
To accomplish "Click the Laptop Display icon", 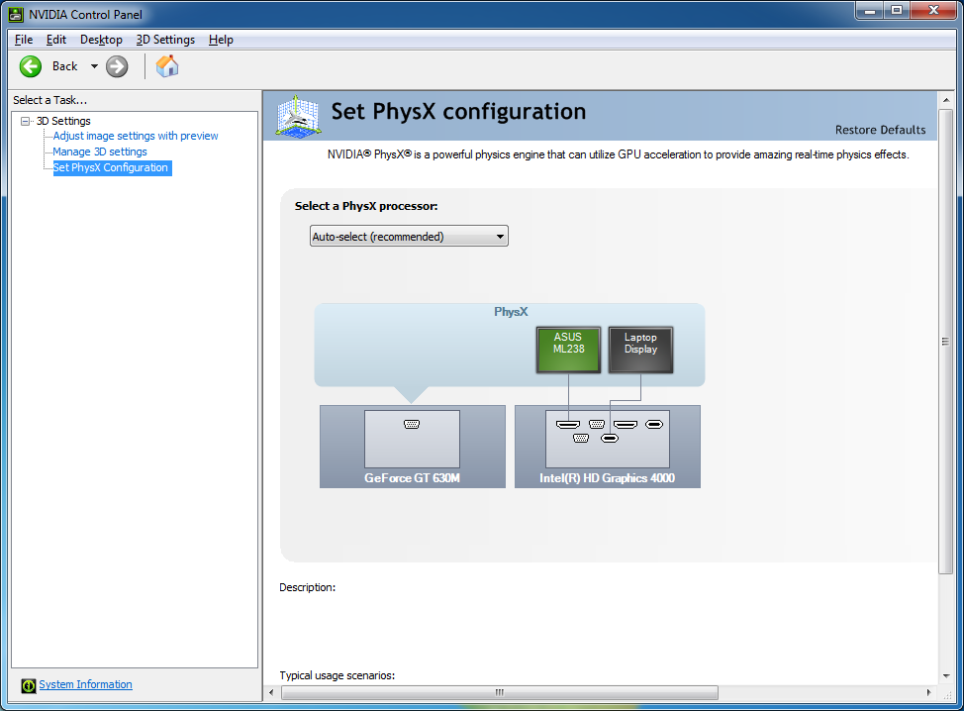I will point(640,350).
